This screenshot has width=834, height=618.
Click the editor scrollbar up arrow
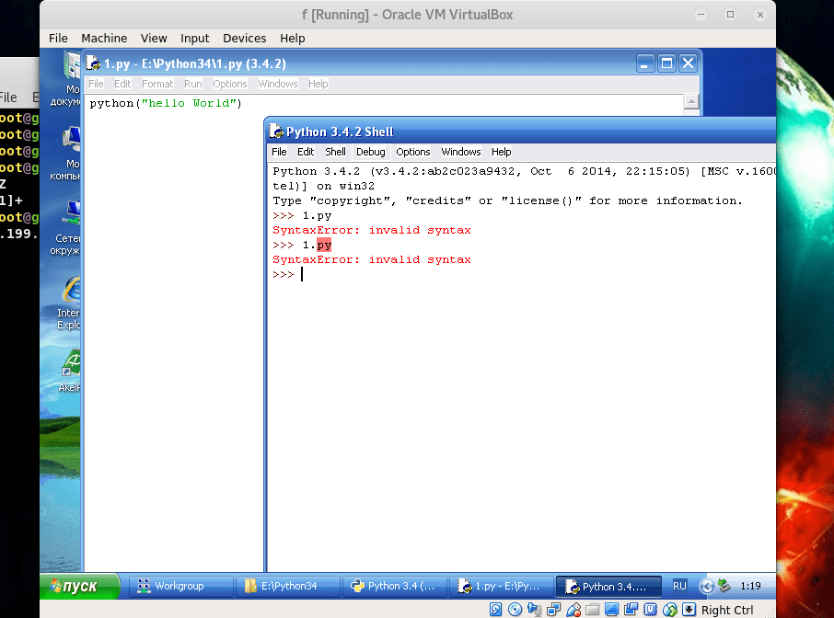[x=691, y=102]
